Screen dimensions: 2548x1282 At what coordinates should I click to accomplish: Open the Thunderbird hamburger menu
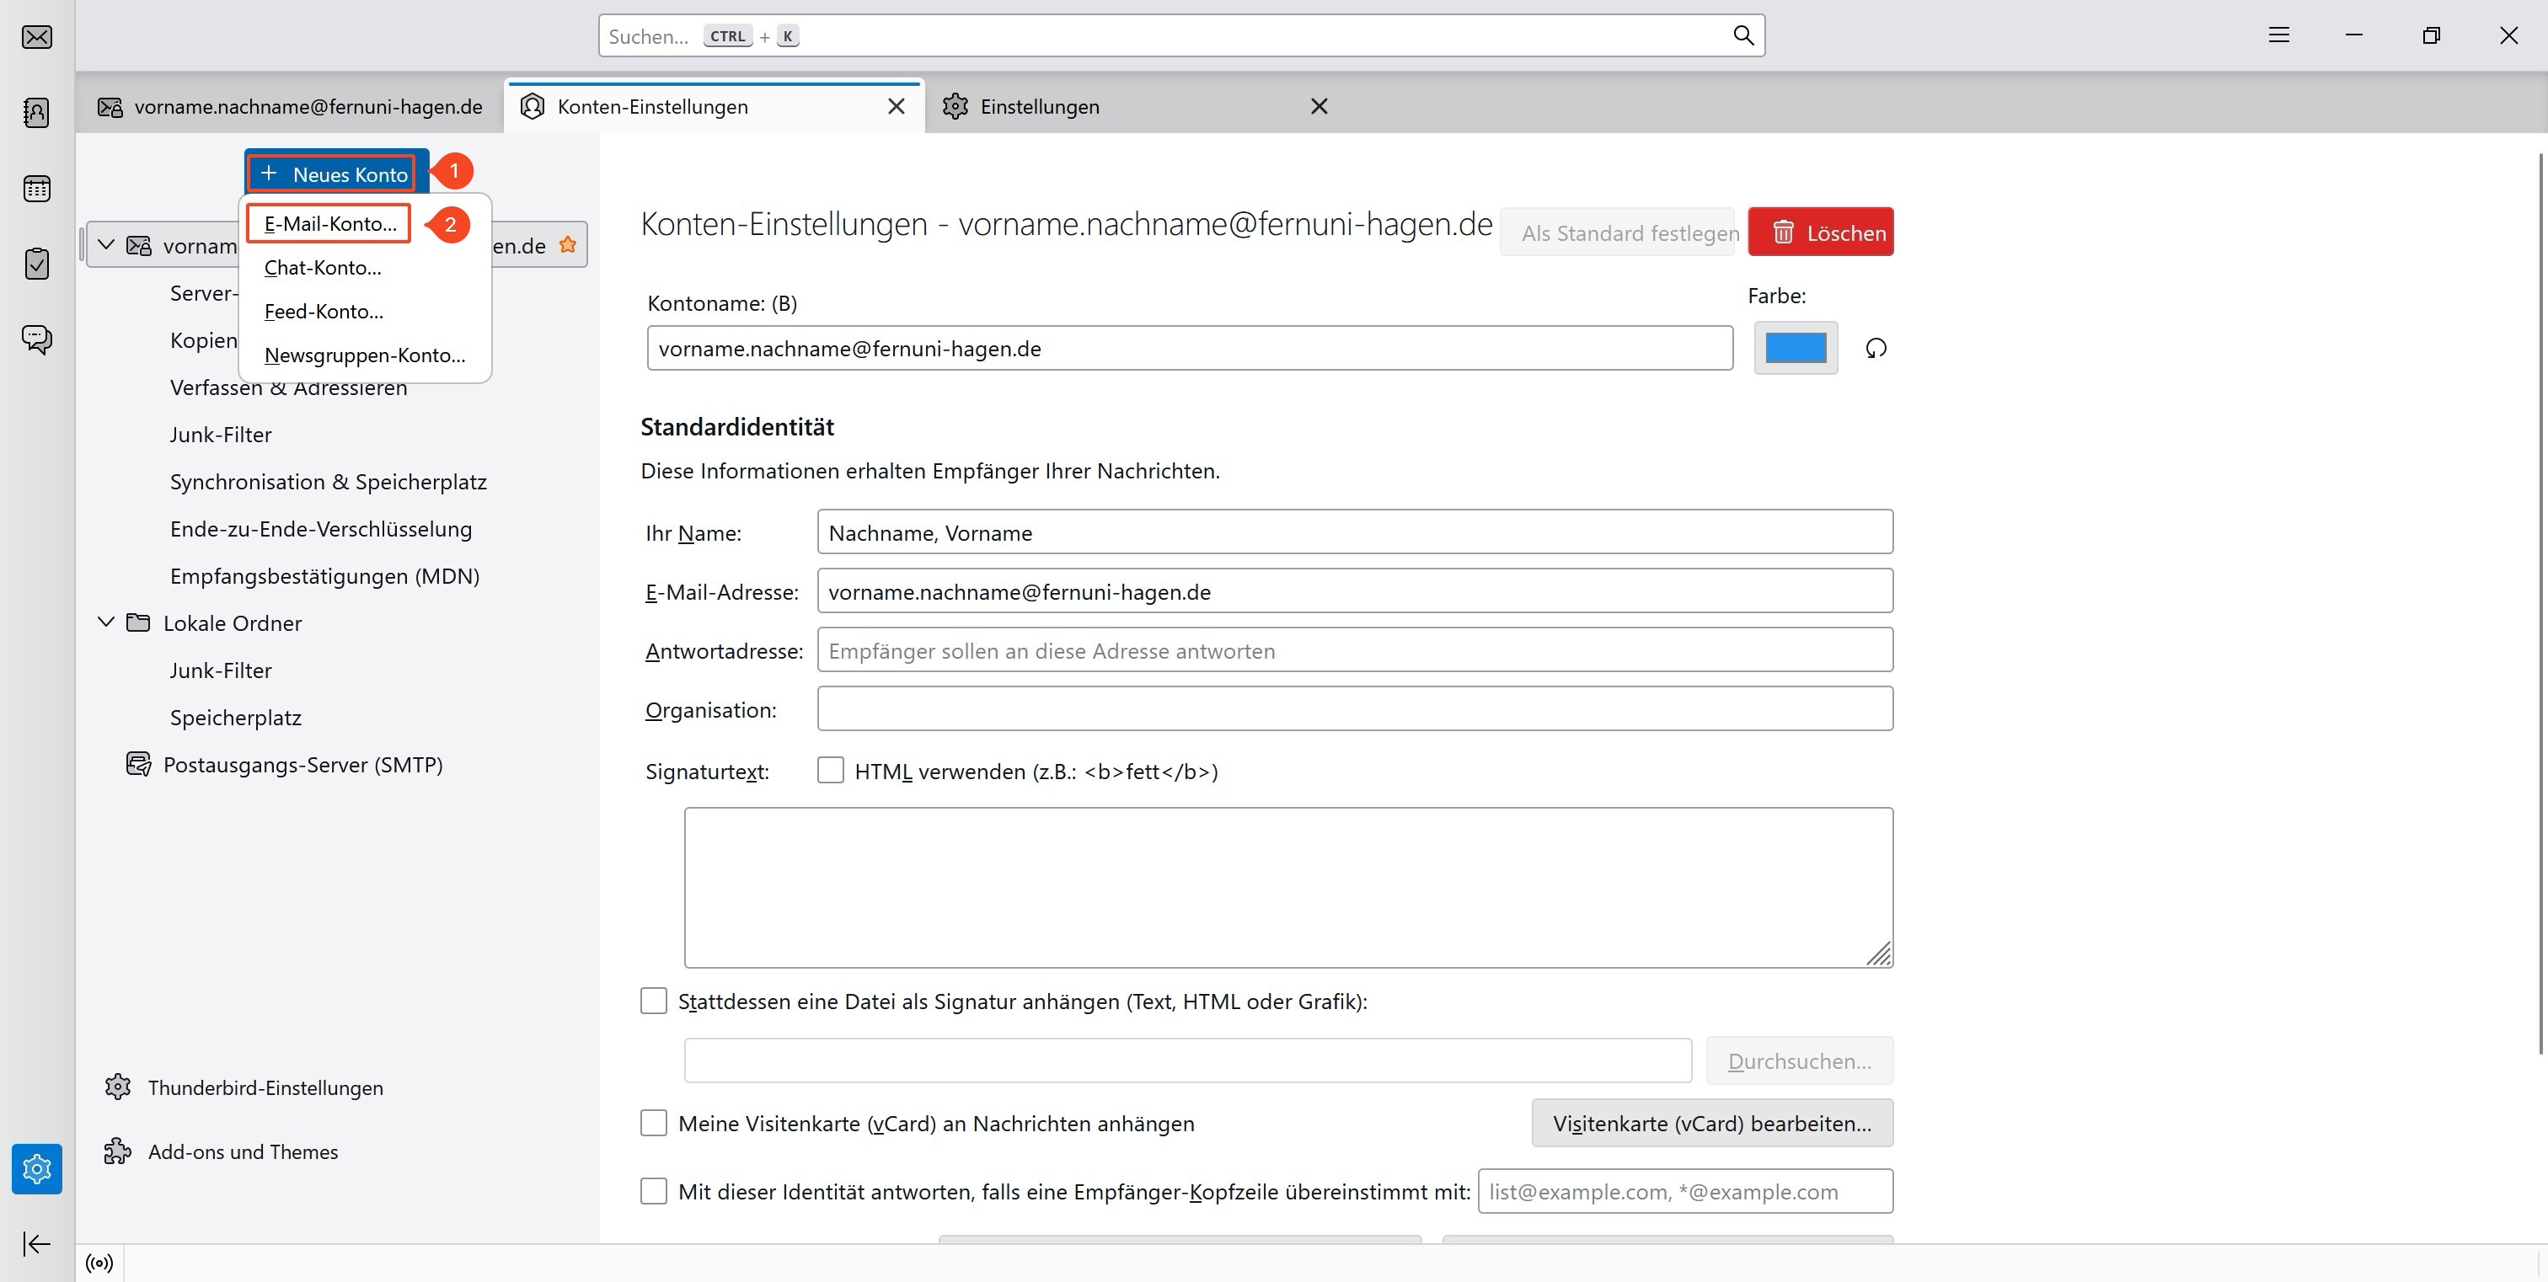click(2279, 35)
